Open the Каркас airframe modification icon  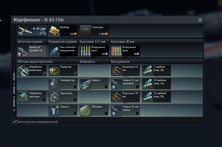pyautogui.click(x=85, y=84)
